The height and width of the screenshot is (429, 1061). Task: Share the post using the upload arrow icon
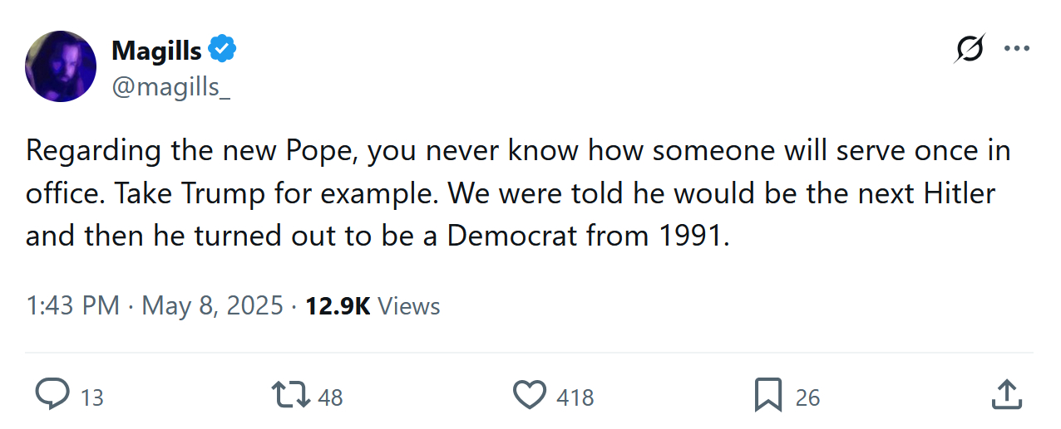coord(1005,395)
